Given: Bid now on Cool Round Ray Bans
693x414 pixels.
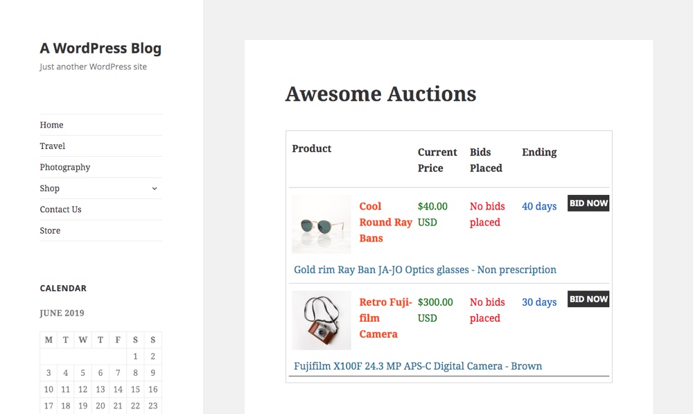Looking at the screenshot, I should coord(588,203).
